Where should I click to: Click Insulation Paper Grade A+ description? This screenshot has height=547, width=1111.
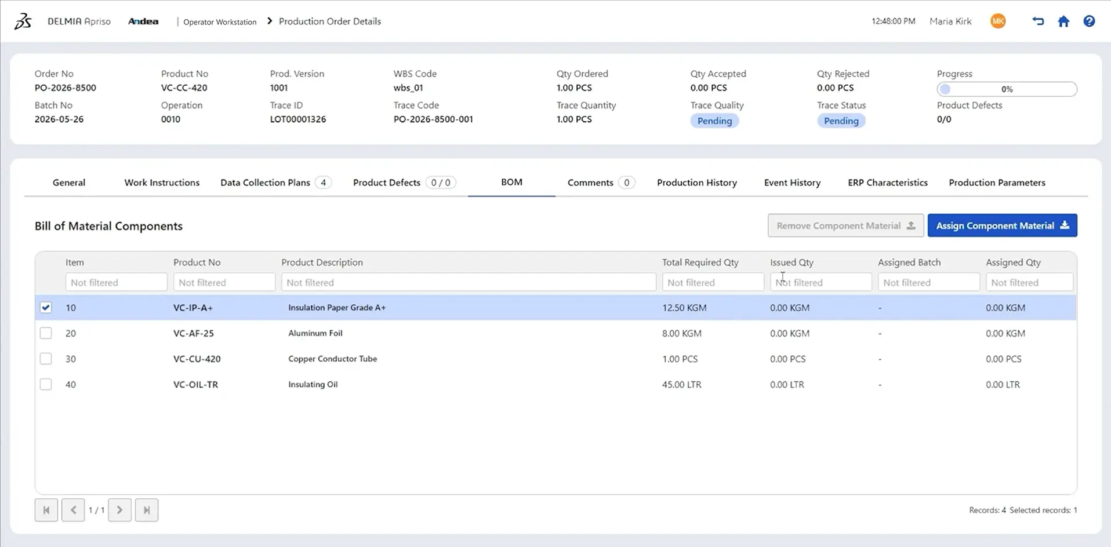pyautogui.click(x=337, y=308)
